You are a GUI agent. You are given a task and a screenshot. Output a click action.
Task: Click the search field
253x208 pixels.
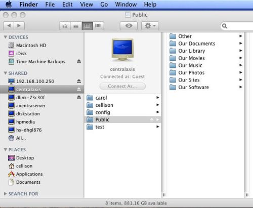237,26
